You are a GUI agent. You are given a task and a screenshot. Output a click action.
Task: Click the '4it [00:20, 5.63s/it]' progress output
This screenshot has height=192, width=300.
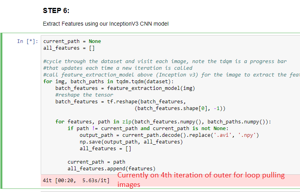76,181
